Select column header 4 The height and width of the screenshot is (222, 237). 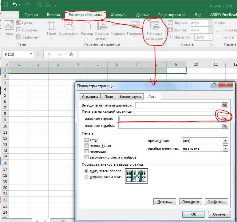pos(78,64)
